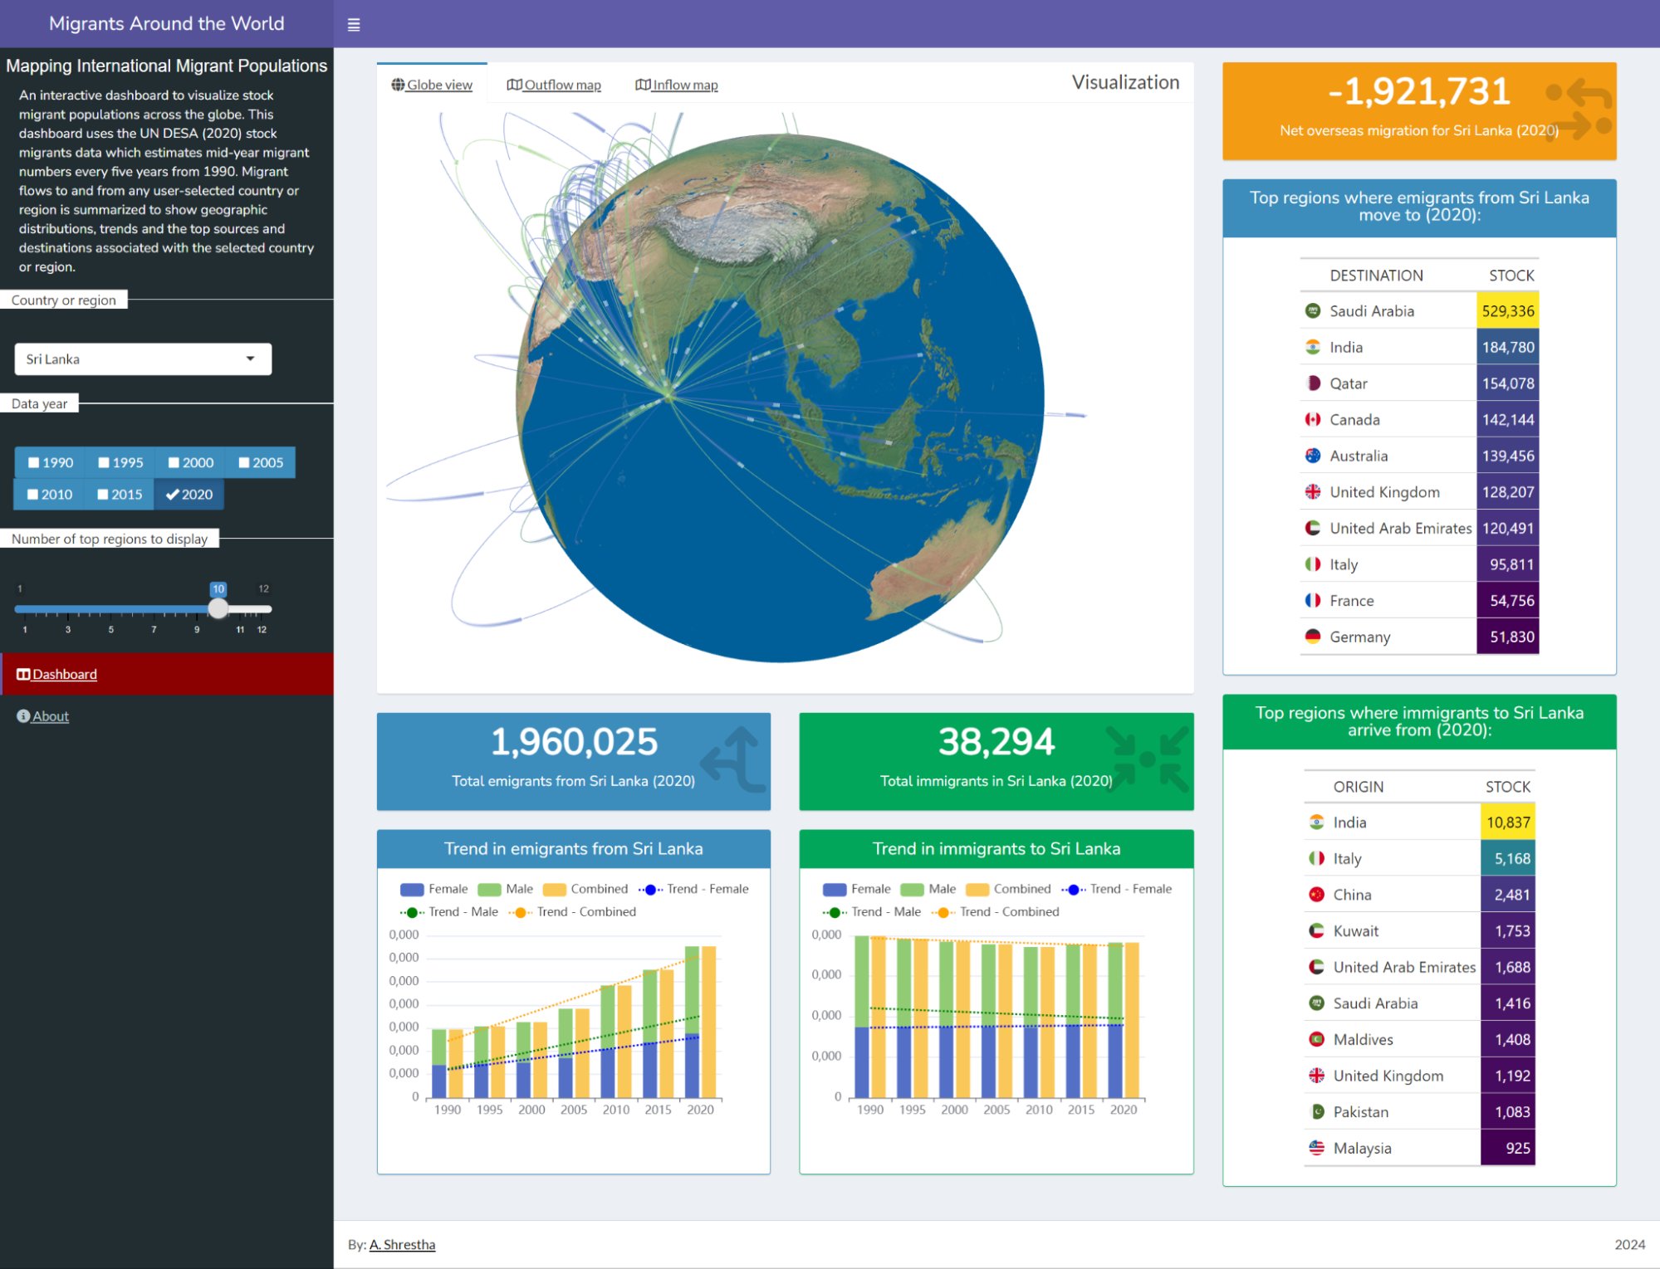This screenshot has height=1269, width=1660.
Task: Switch to the Inflow map tab
Action: pyautogui.click(x=676, y=84)
